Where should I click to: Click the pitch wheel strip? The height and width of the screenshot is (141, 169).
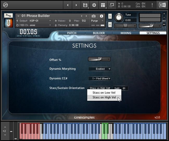pos(11,131)
